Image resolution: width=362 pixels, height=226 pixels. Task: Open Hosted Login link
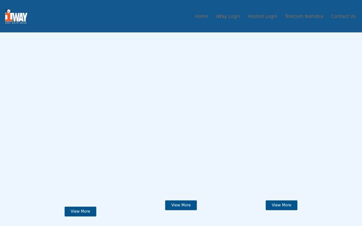point(262,17)
